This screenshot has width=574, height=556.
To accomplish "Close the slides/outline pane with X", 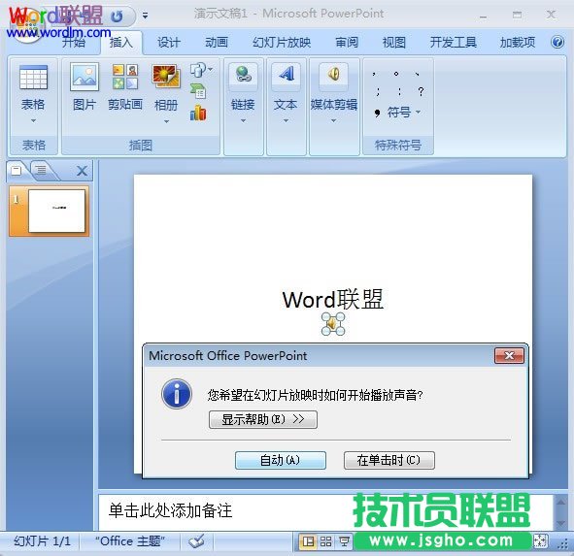I will click(82, 171).
